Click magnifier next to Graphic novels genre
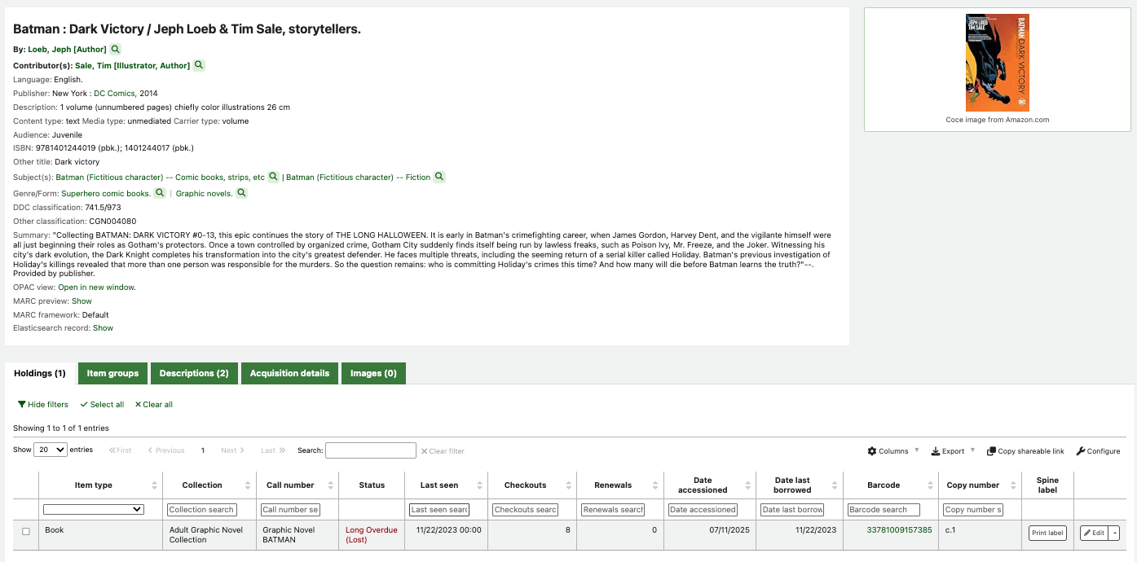Viewport: 1137px width, 562px height. [241, 193]
